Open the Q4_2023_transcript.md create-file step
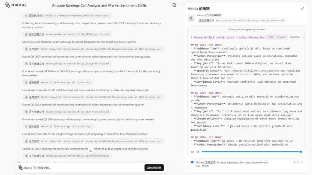312x175 pixels. tap(67, 64)
